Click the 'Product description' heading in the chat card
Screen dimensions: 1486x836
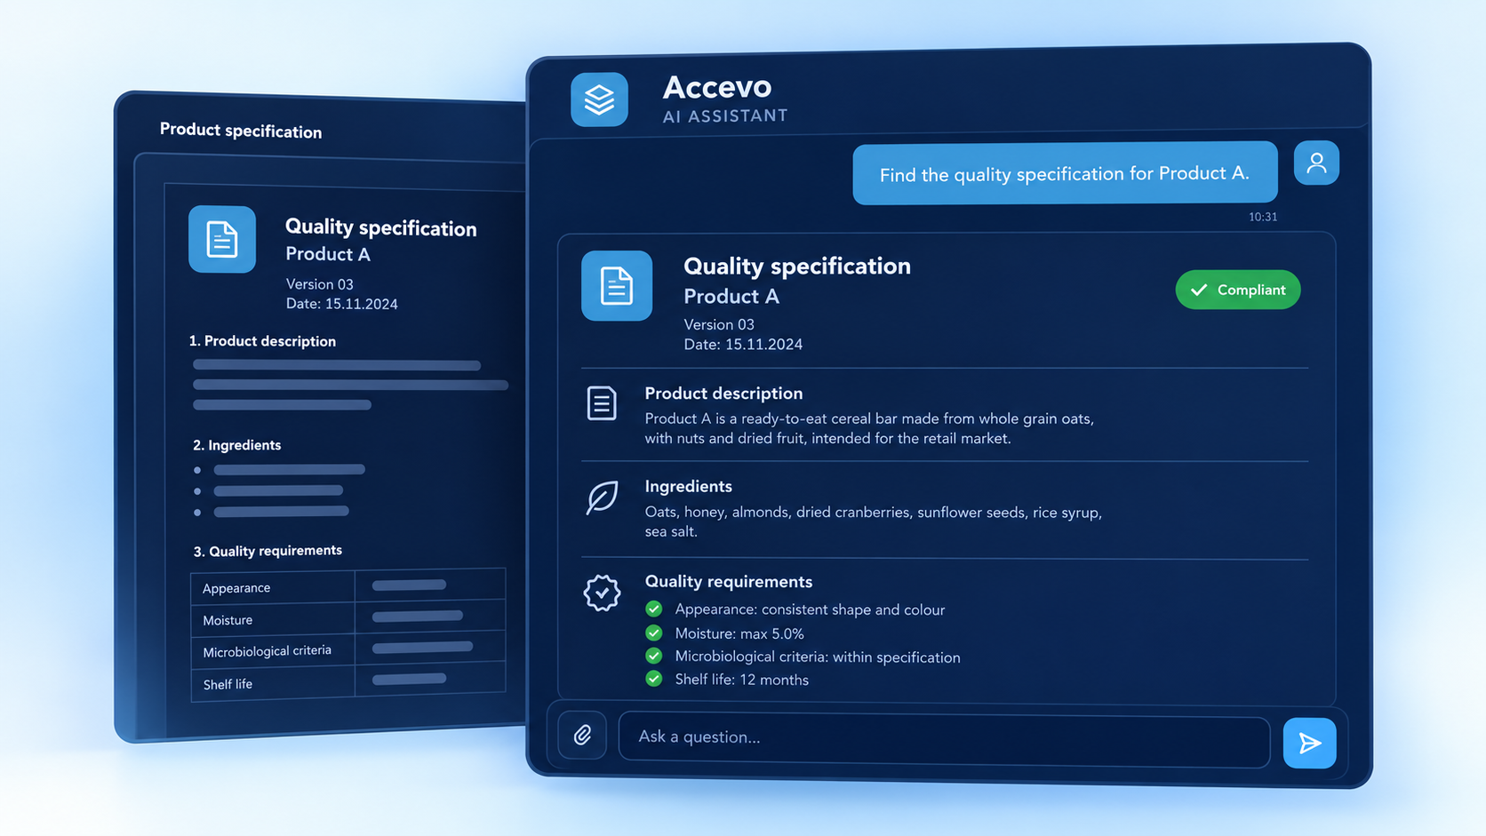tap(723, 394)
